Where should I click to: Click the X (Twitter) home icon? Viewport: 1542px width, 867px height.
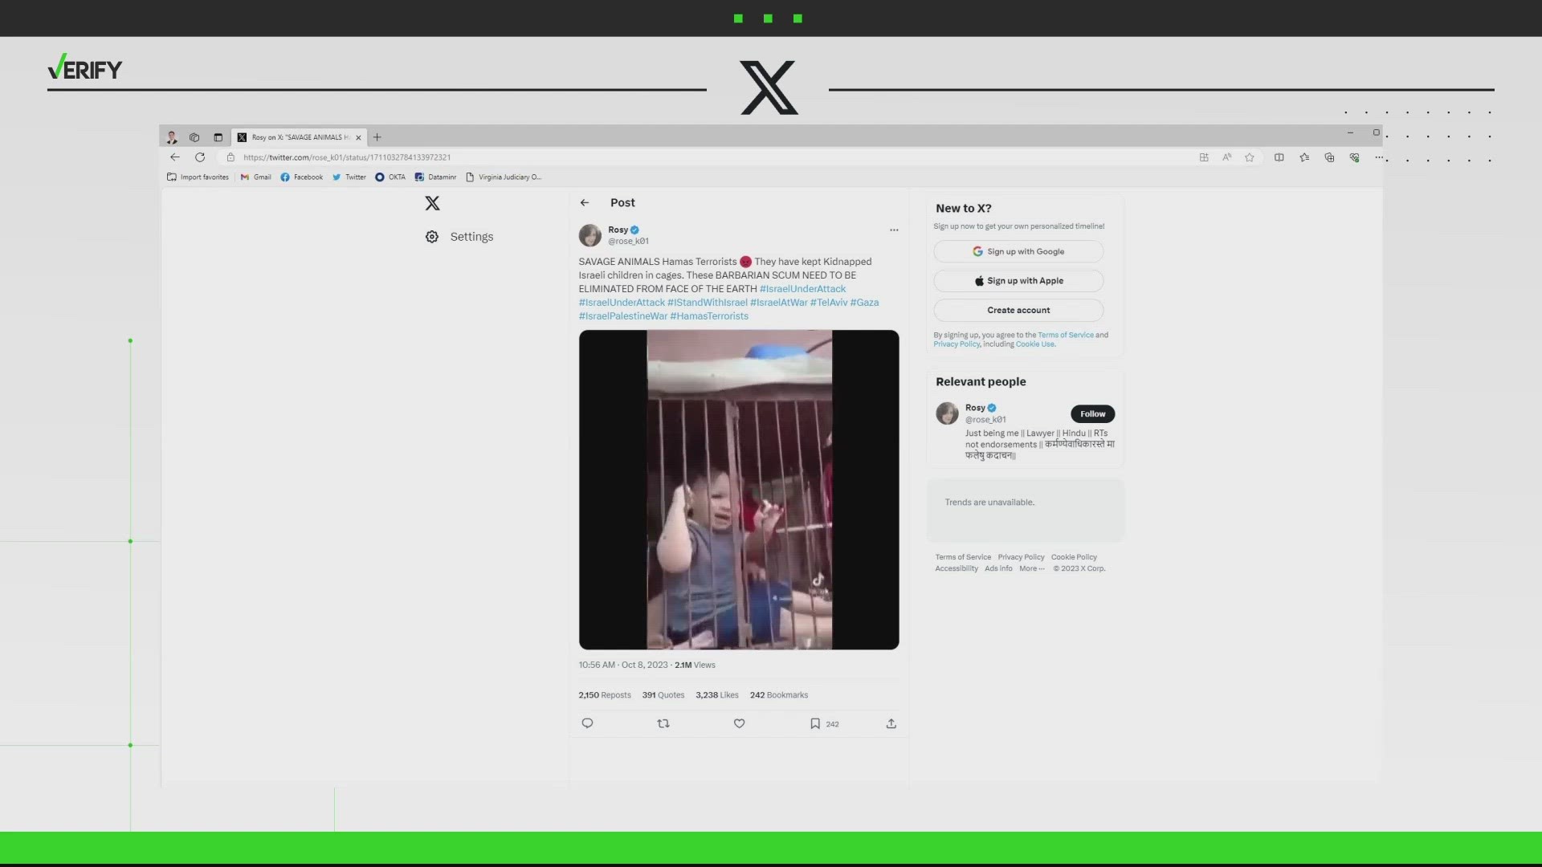431,202
